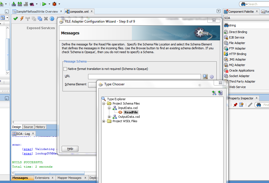The image size is (269, 183).
Task: Click the blue information icon
Action: click(x=52, y=18)
